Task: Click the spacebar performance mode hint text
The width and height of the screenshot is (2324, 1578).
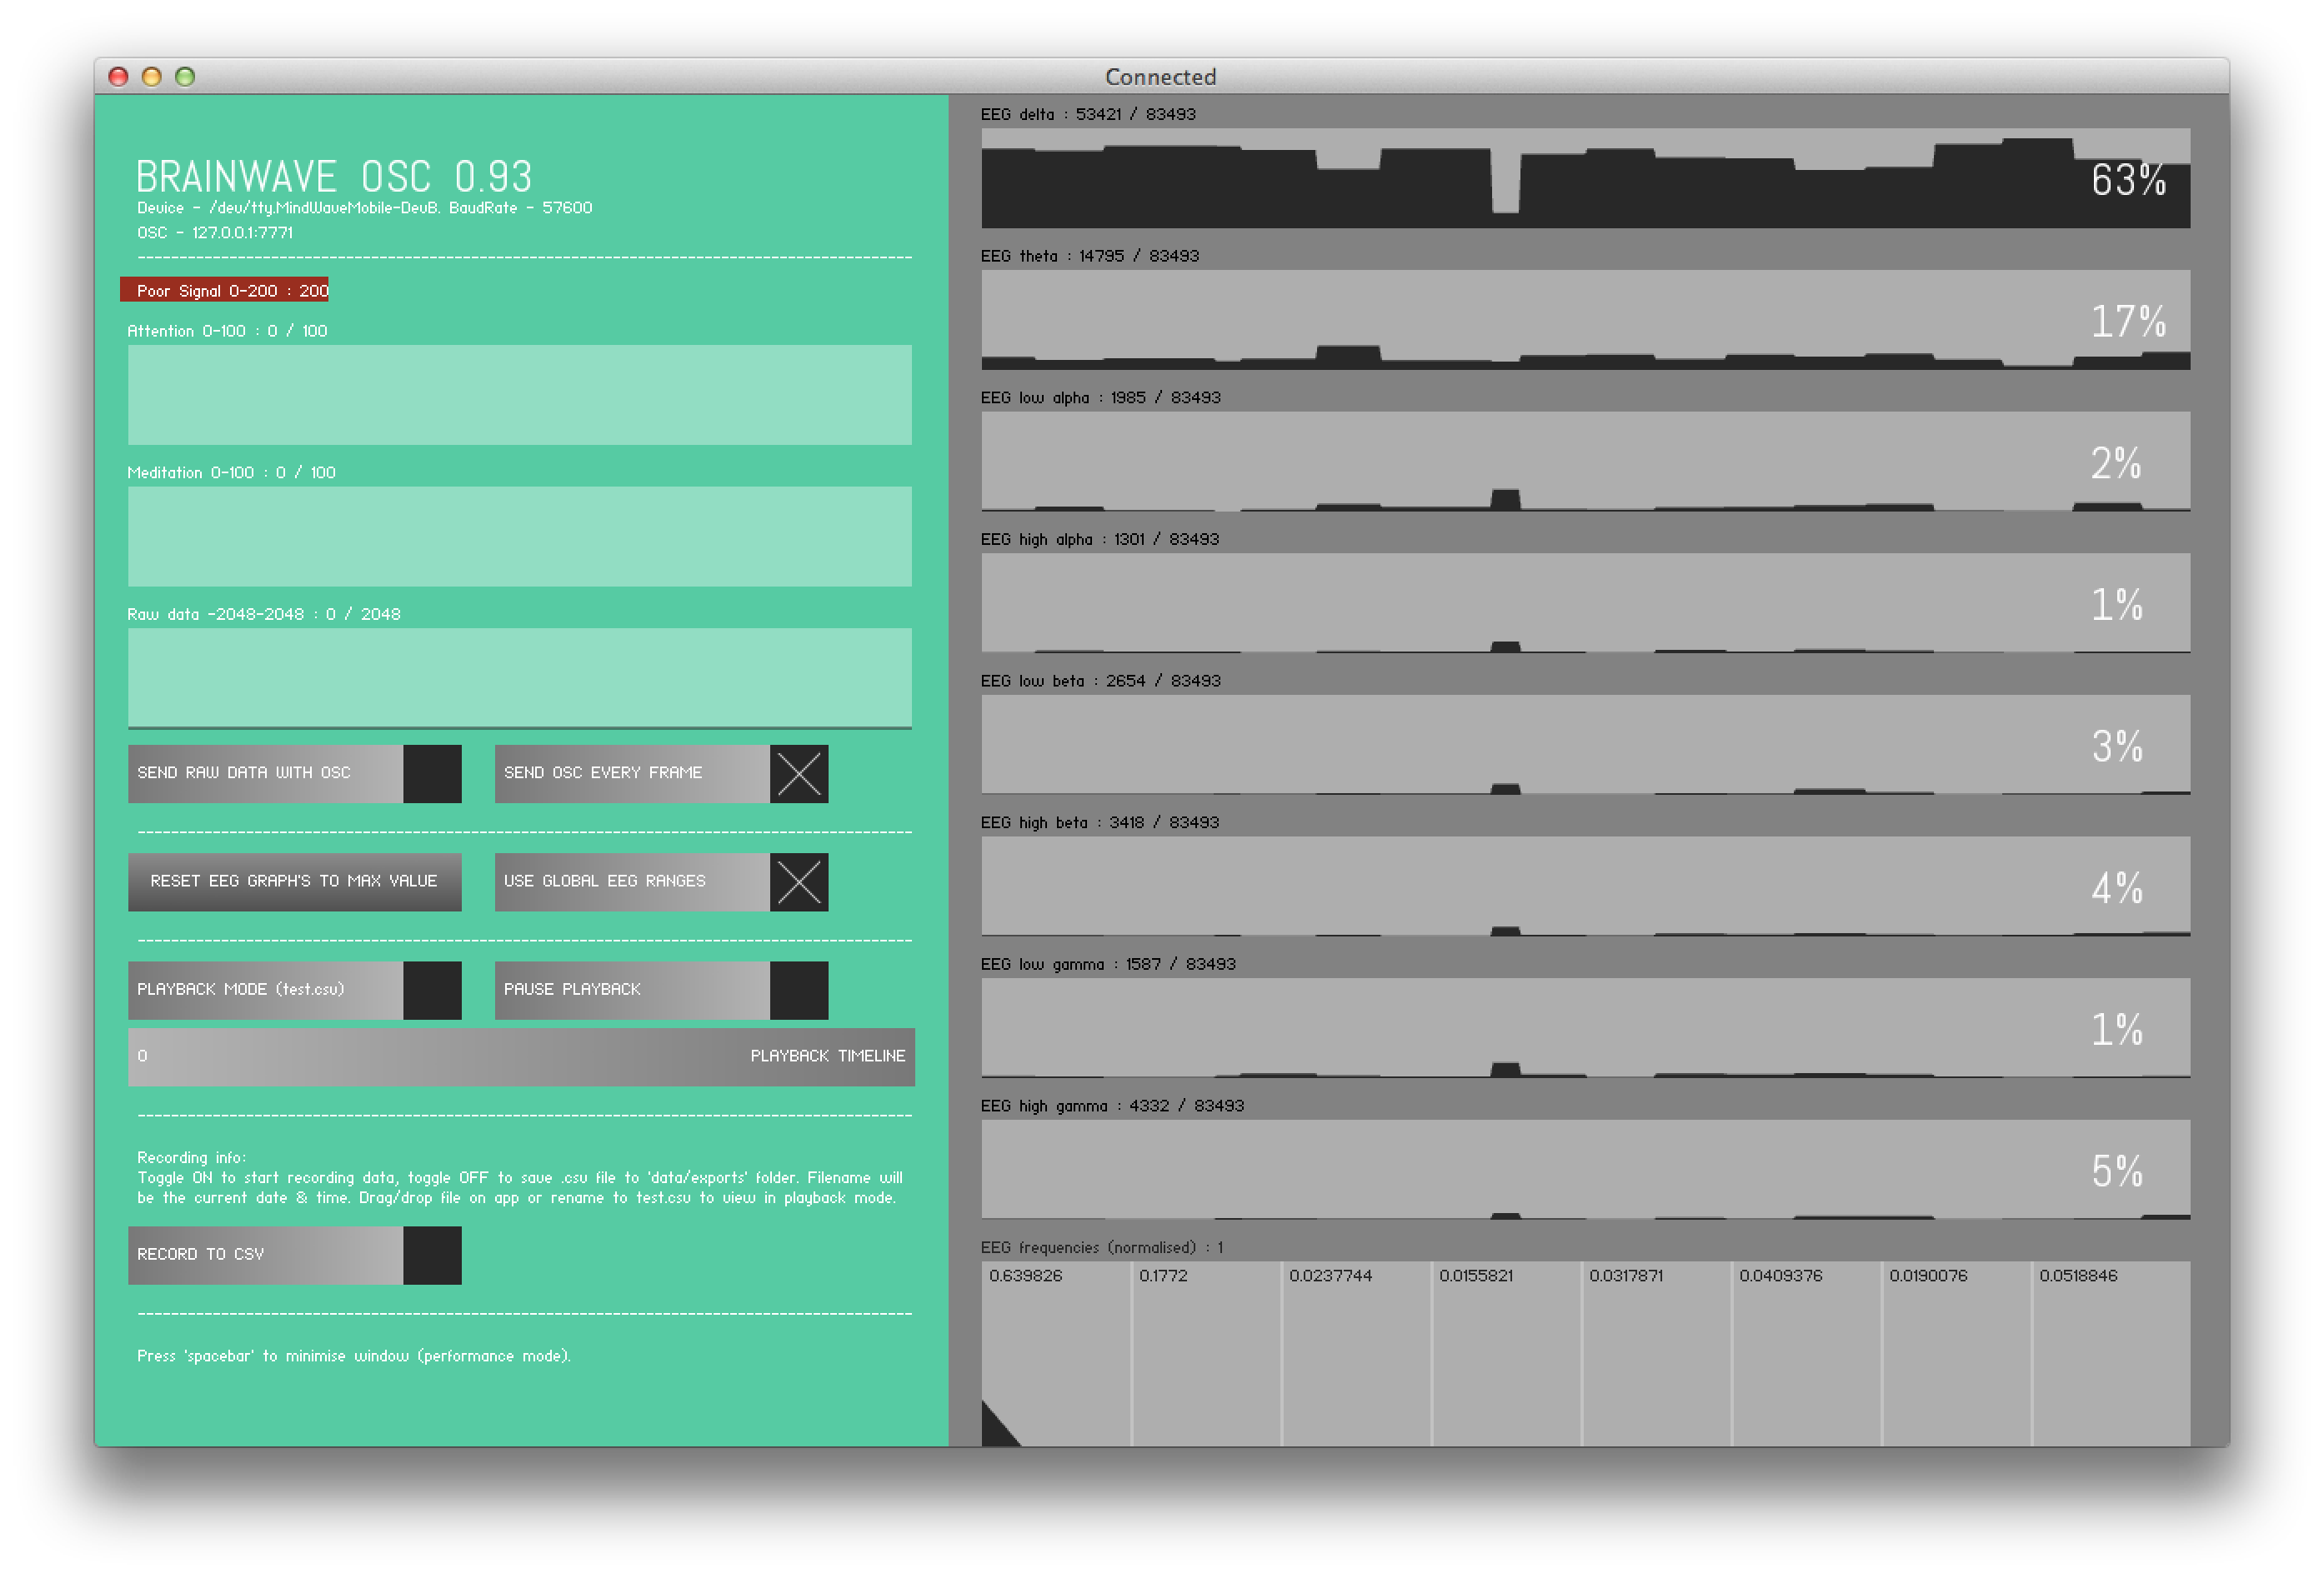Action: pyautogui.click(x=354, y=1356)
